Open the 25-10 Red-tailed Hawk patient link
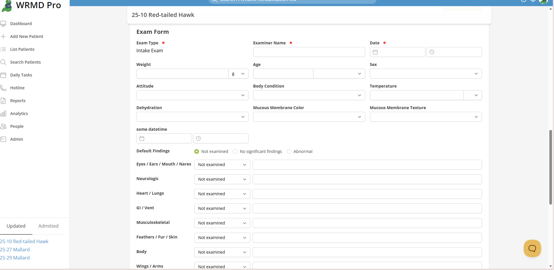The height and width of the screenshot is (270, 554). click(24, 241)
